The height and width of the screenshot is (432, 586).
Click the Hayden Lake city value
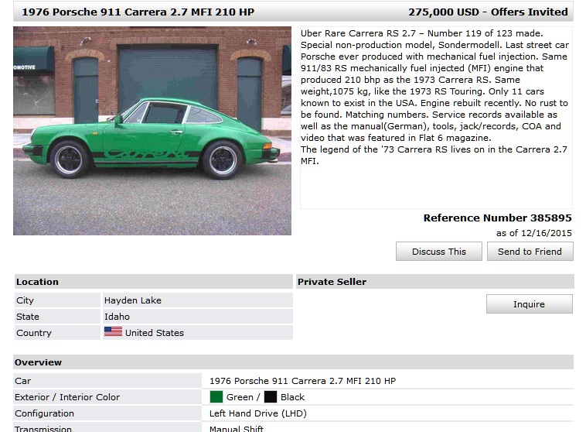coord(133,300)
